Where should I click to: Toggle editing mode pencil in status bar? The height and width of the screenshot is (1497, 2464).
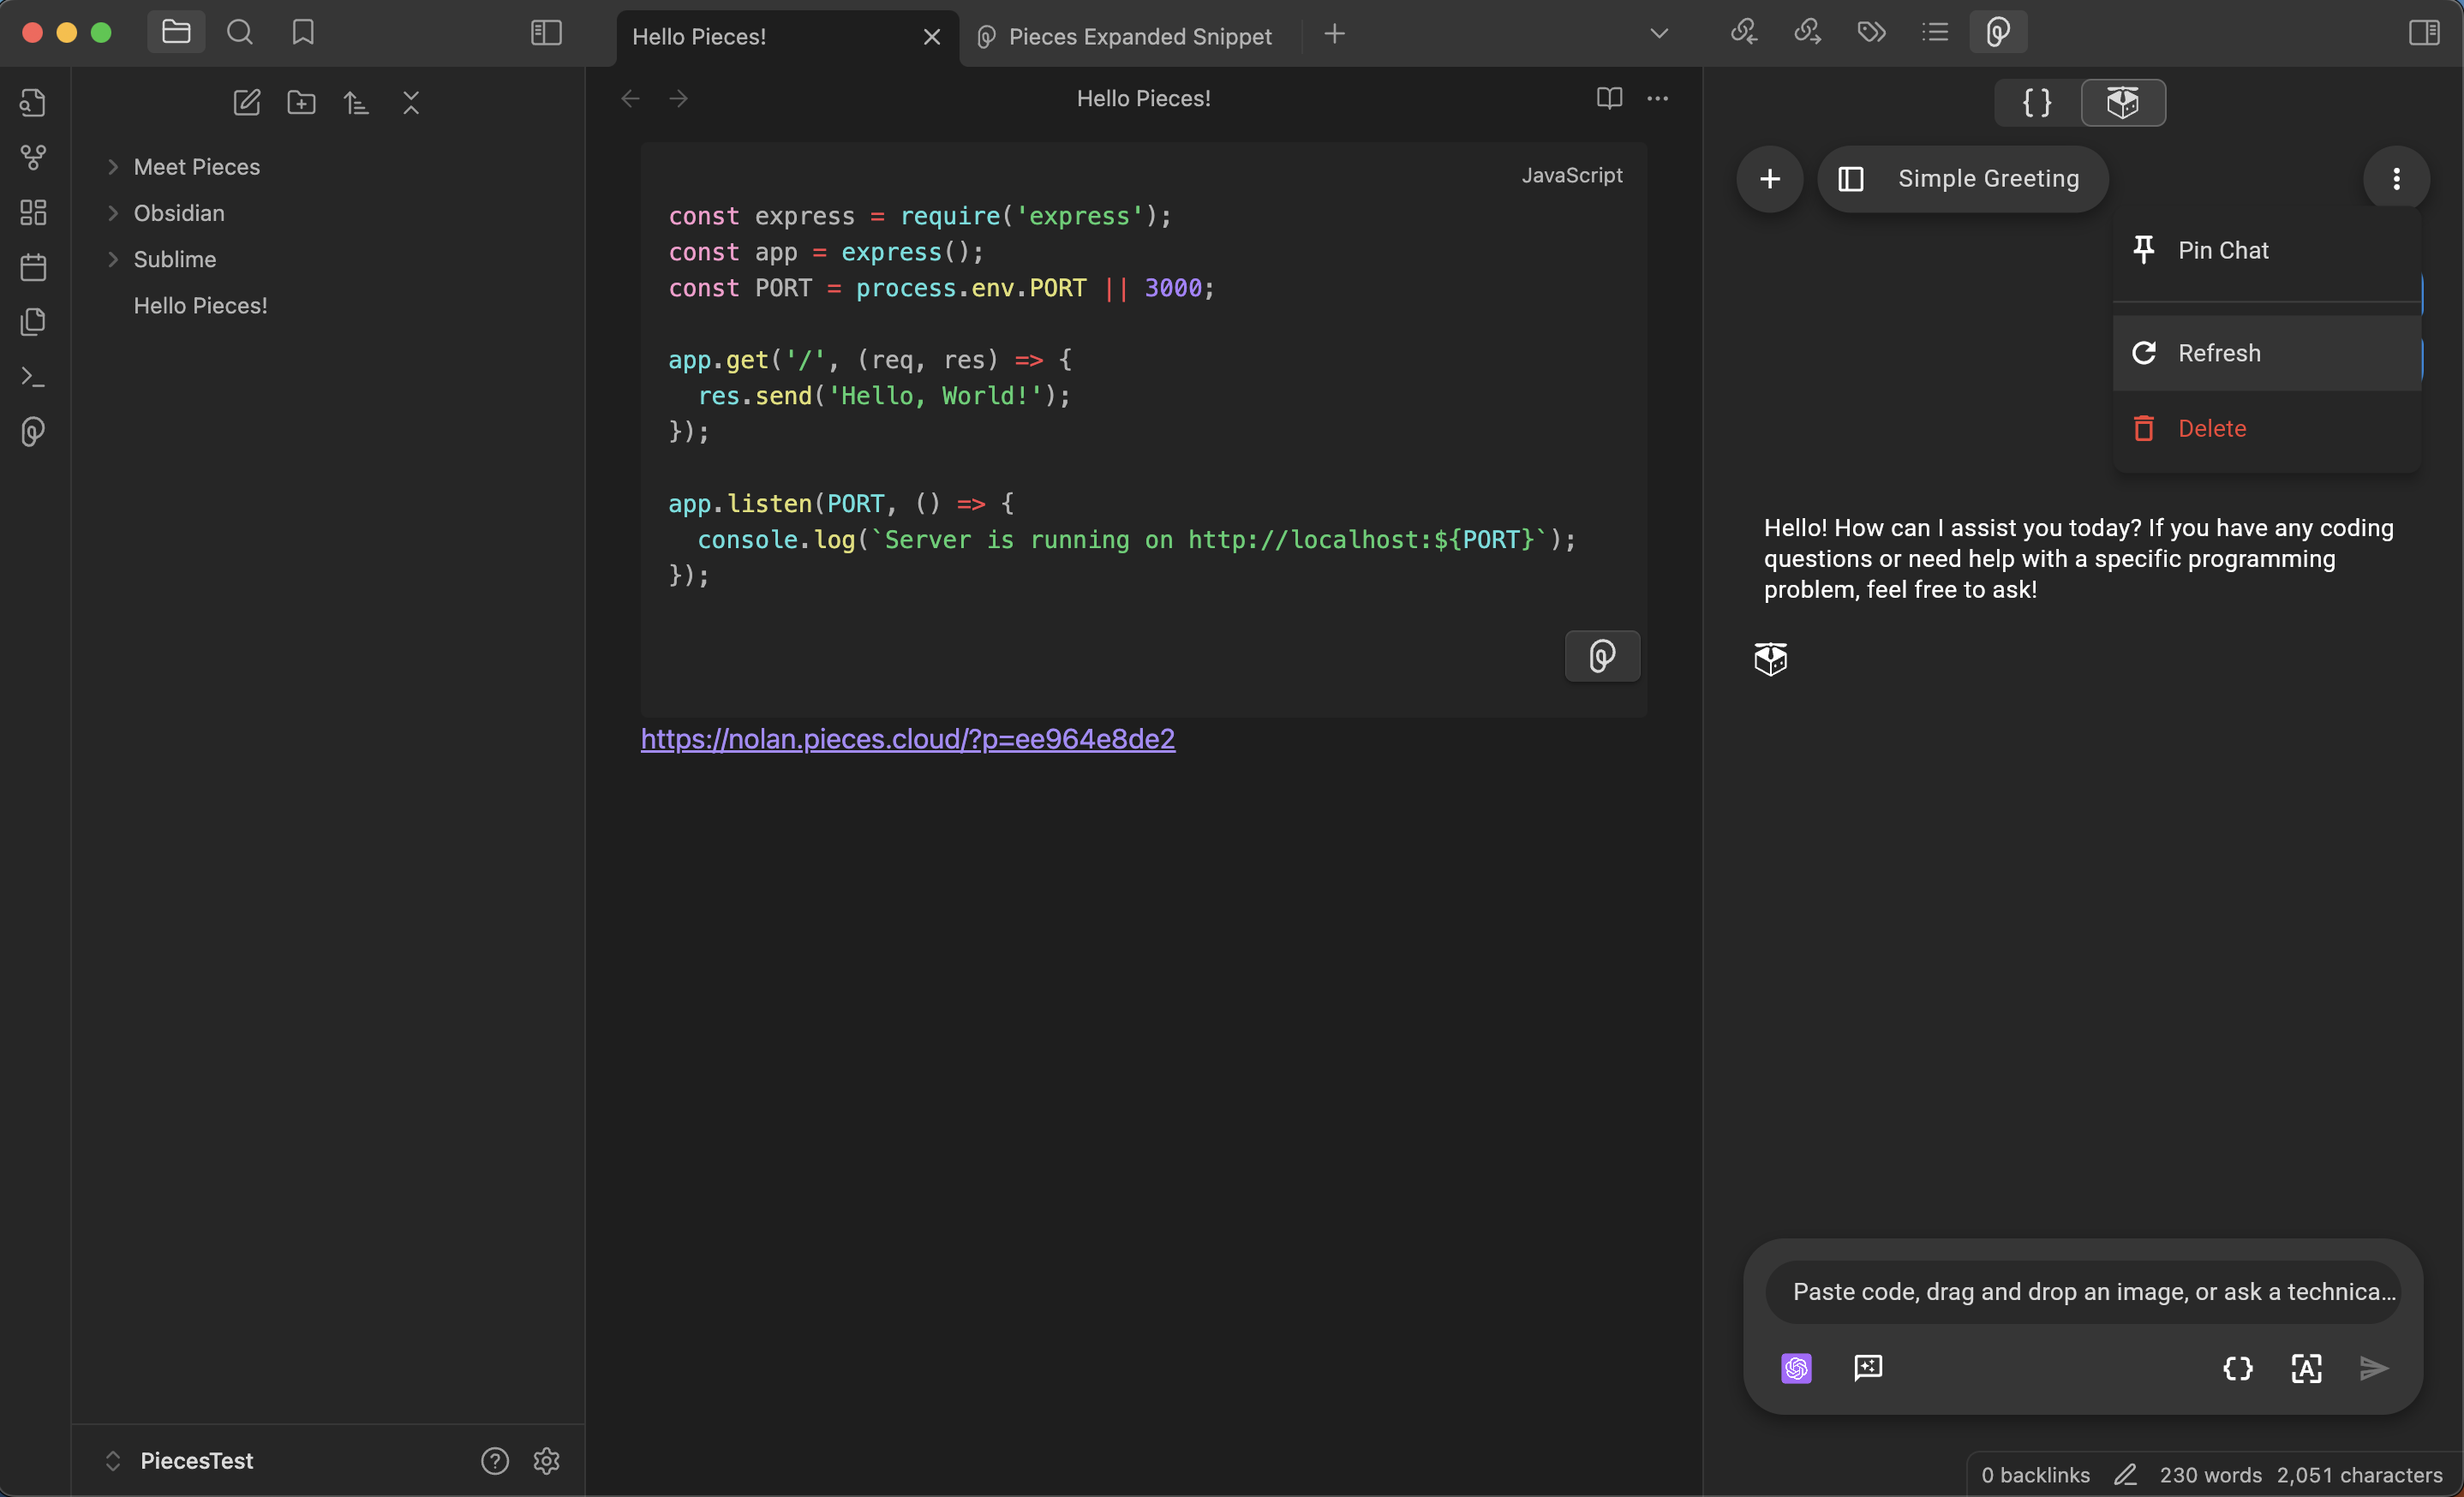(x=2125, y=1475)
